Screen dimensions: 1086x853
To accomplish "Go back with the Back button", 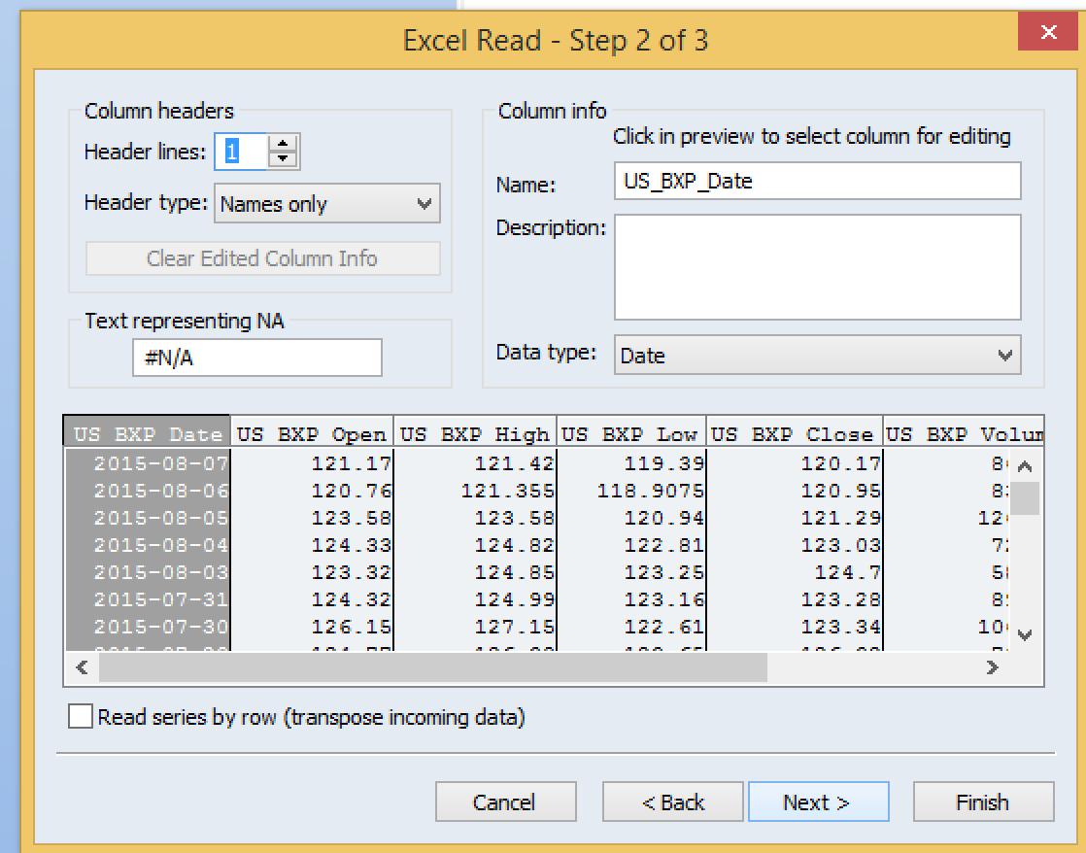I will (672, 802).
